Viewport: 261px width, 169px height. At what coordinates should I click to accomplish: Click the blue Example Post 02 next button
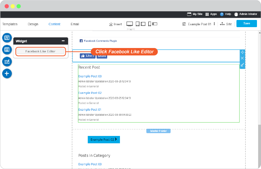click(x=104, y=139)
